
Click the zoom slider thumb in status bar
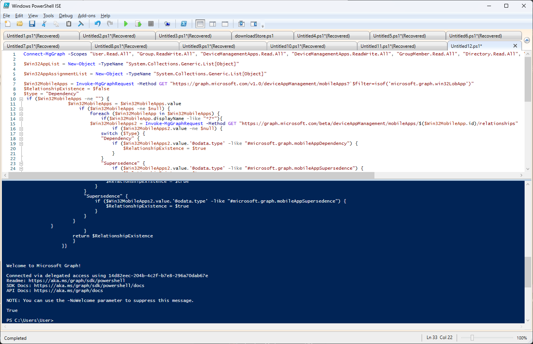[472, 338]
